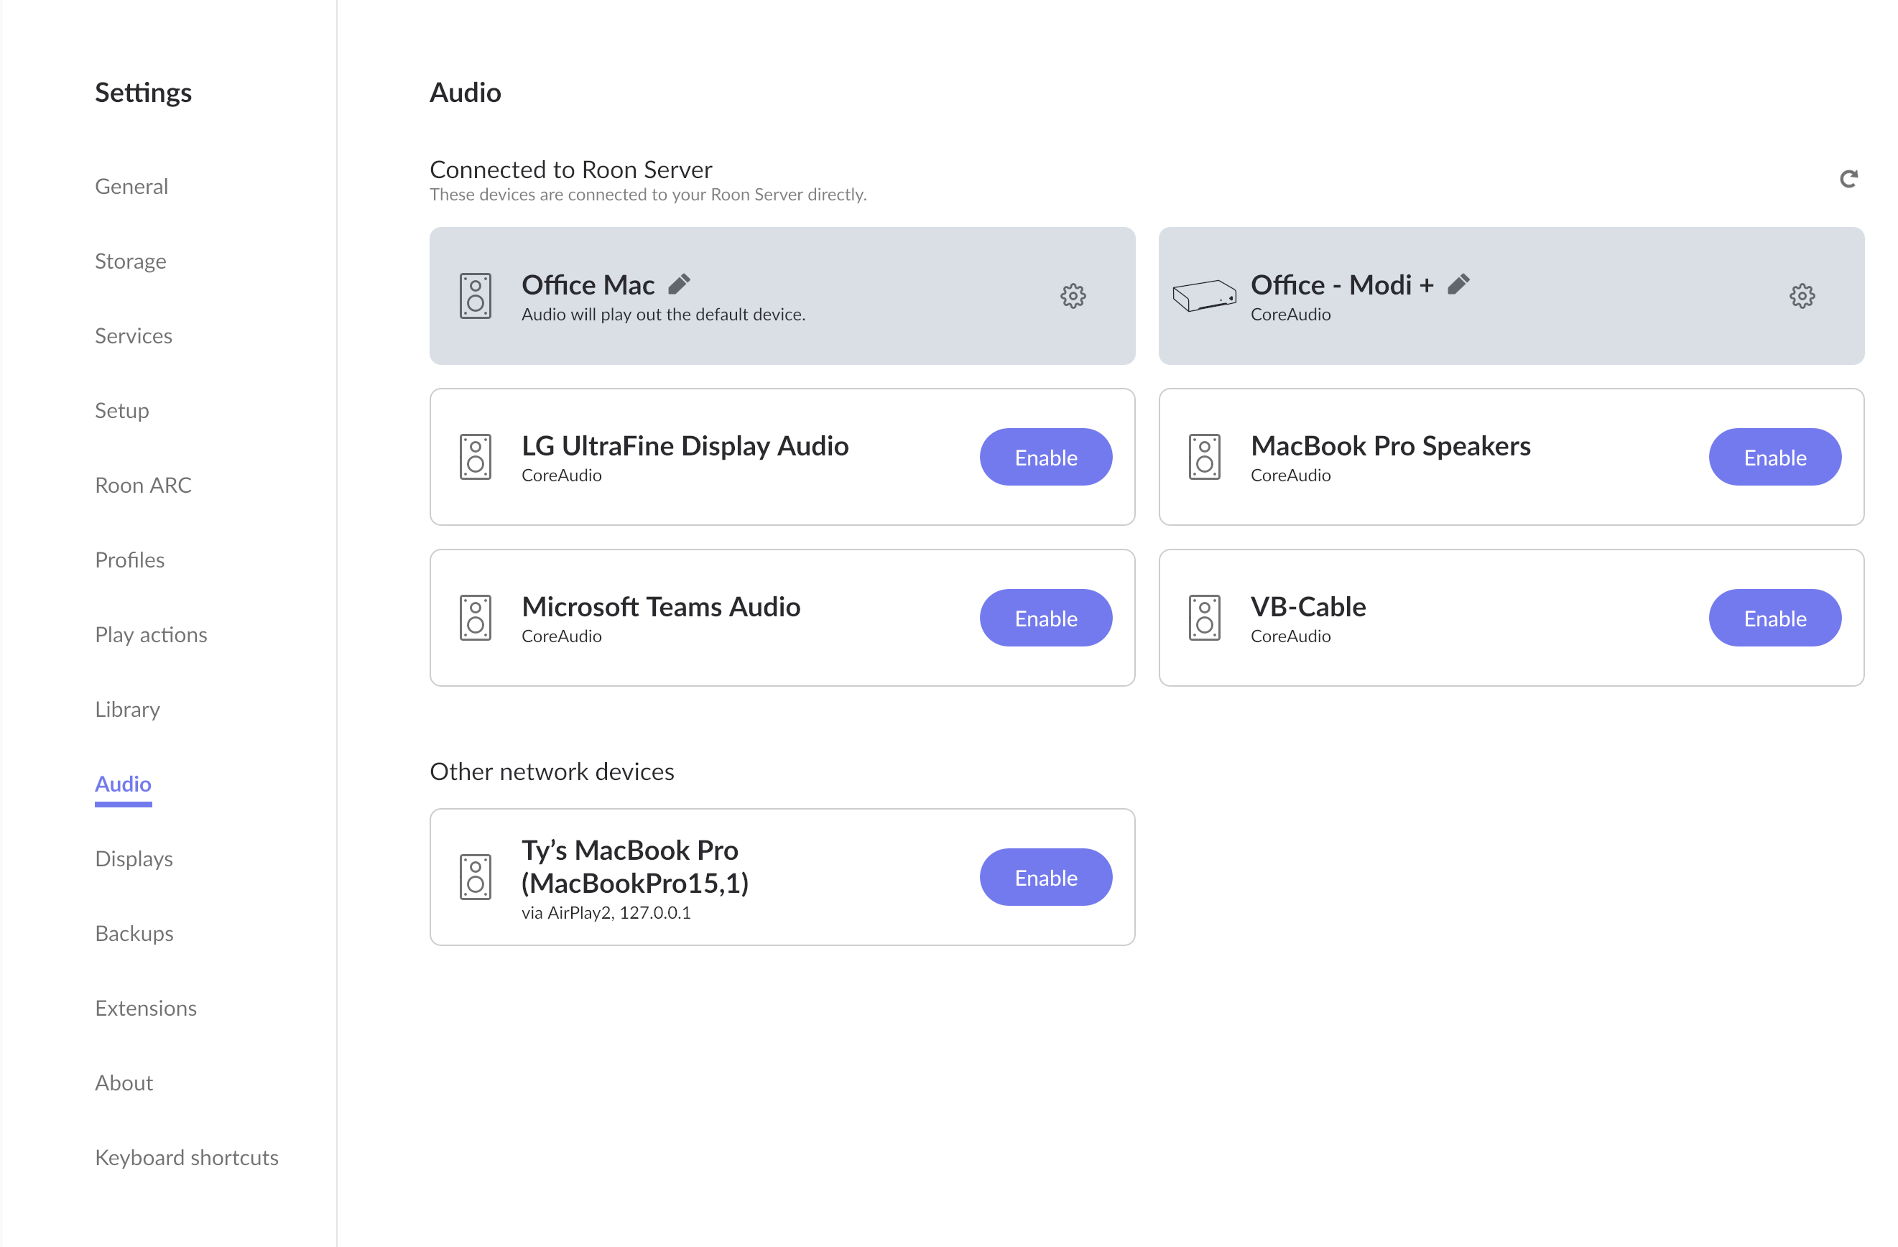1898x1247 pixels.
Task: Click the MacBook Pro Speakers title
Action: 1391,445
